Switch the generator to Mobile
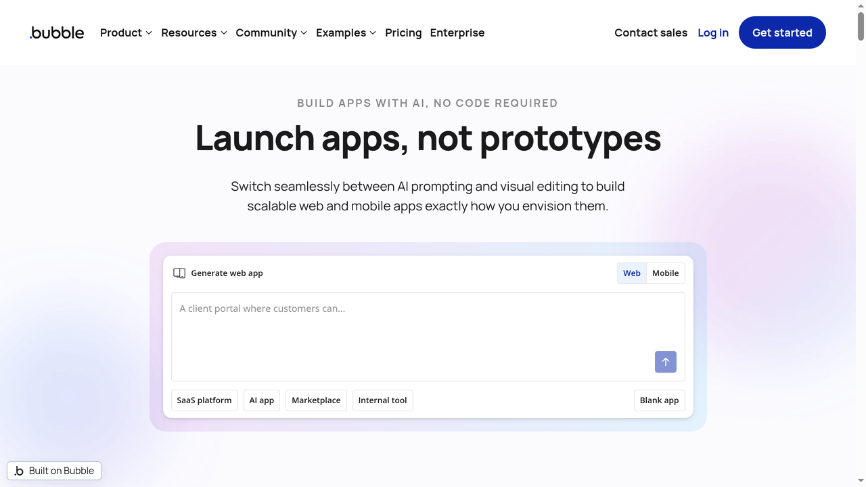This screenshot has width=866, height=487. (x=665, y=273)
